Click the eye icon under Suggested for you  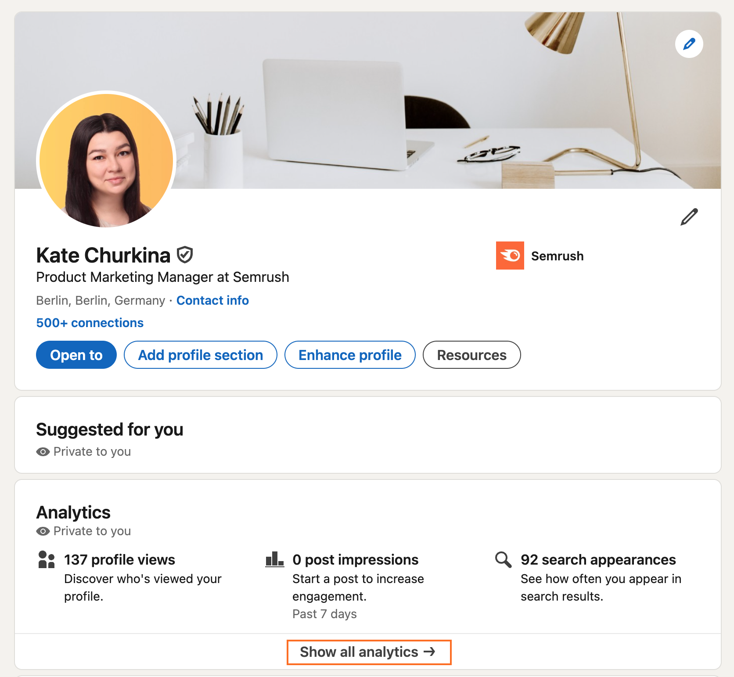pyautogui.click(x=43, y=452)
